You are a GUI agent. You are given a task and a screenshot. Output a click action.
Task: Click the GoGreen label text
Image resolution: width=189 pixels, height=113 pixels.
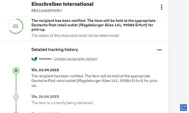[x=45, y=59]
